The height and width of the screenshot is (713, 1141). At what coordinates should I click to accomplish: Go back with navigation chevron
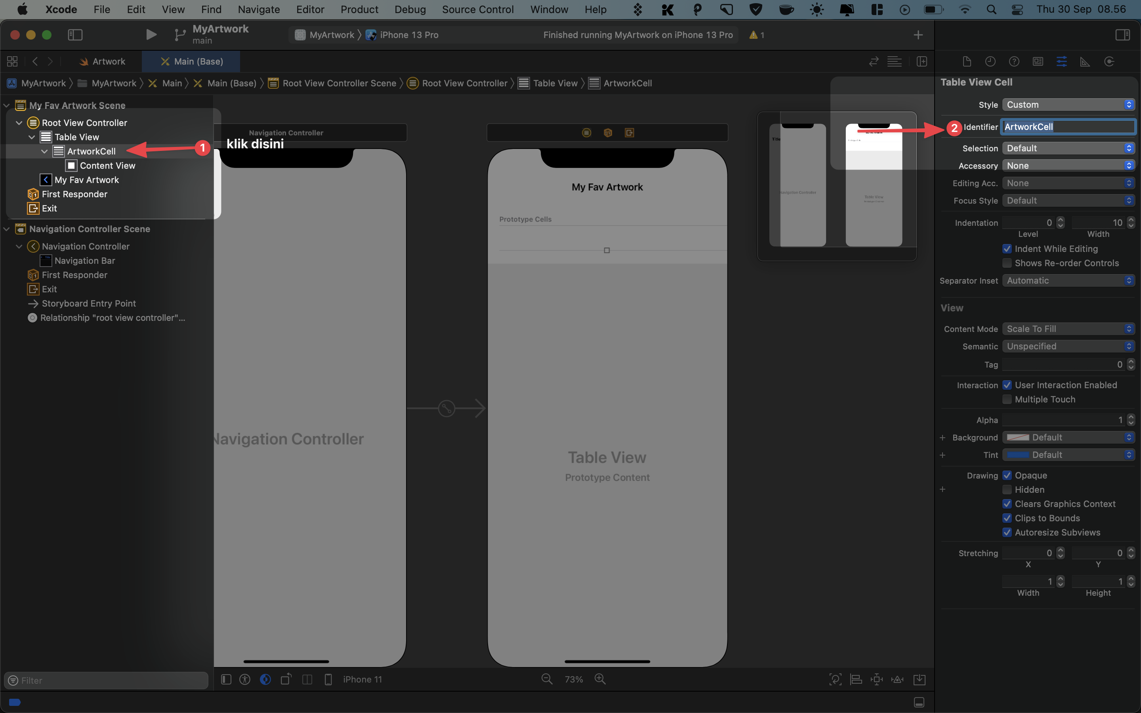coord(35,61)
